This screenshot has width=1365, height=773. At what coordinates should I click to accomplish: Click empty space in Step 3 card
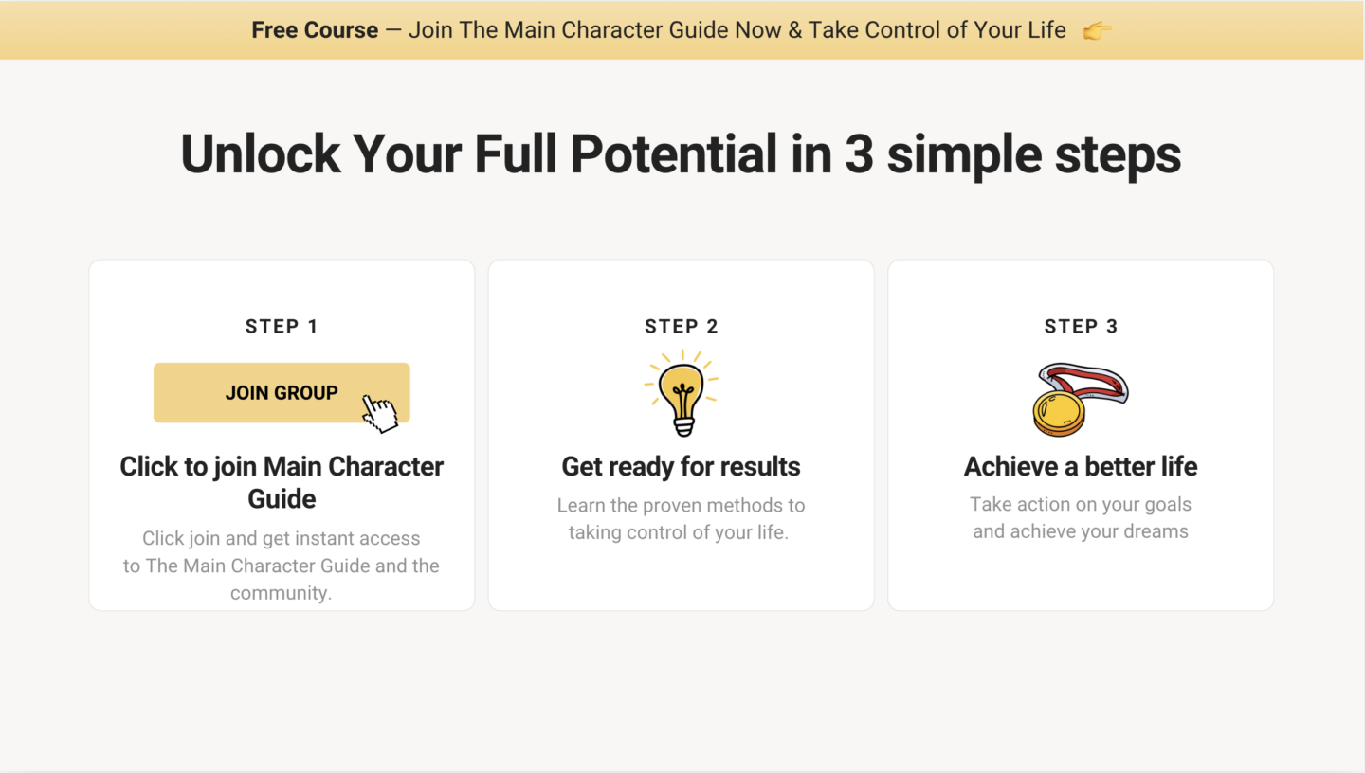1081,576
